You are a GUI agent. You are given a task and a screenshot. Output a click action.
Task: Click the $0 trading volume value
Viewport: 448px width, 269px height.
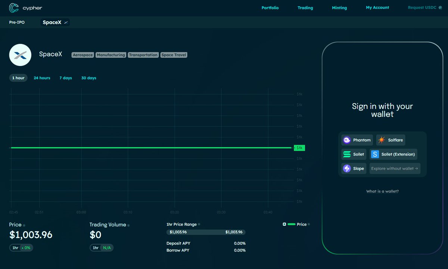96,235
